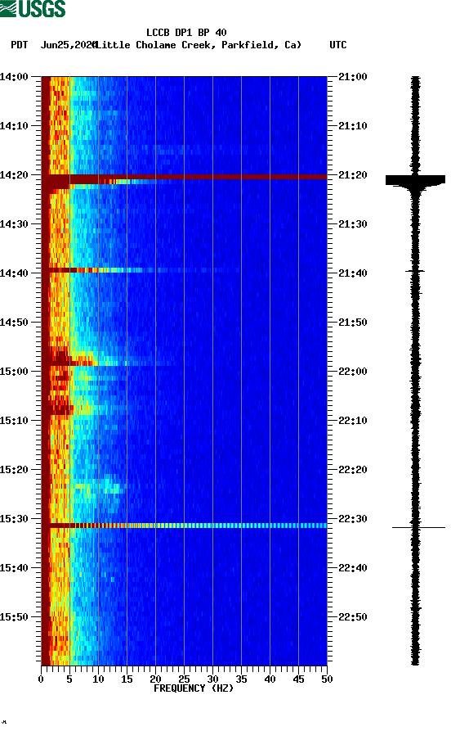
Task: Click the 21:40 UTC time label
Action: [x=353, y=273]
